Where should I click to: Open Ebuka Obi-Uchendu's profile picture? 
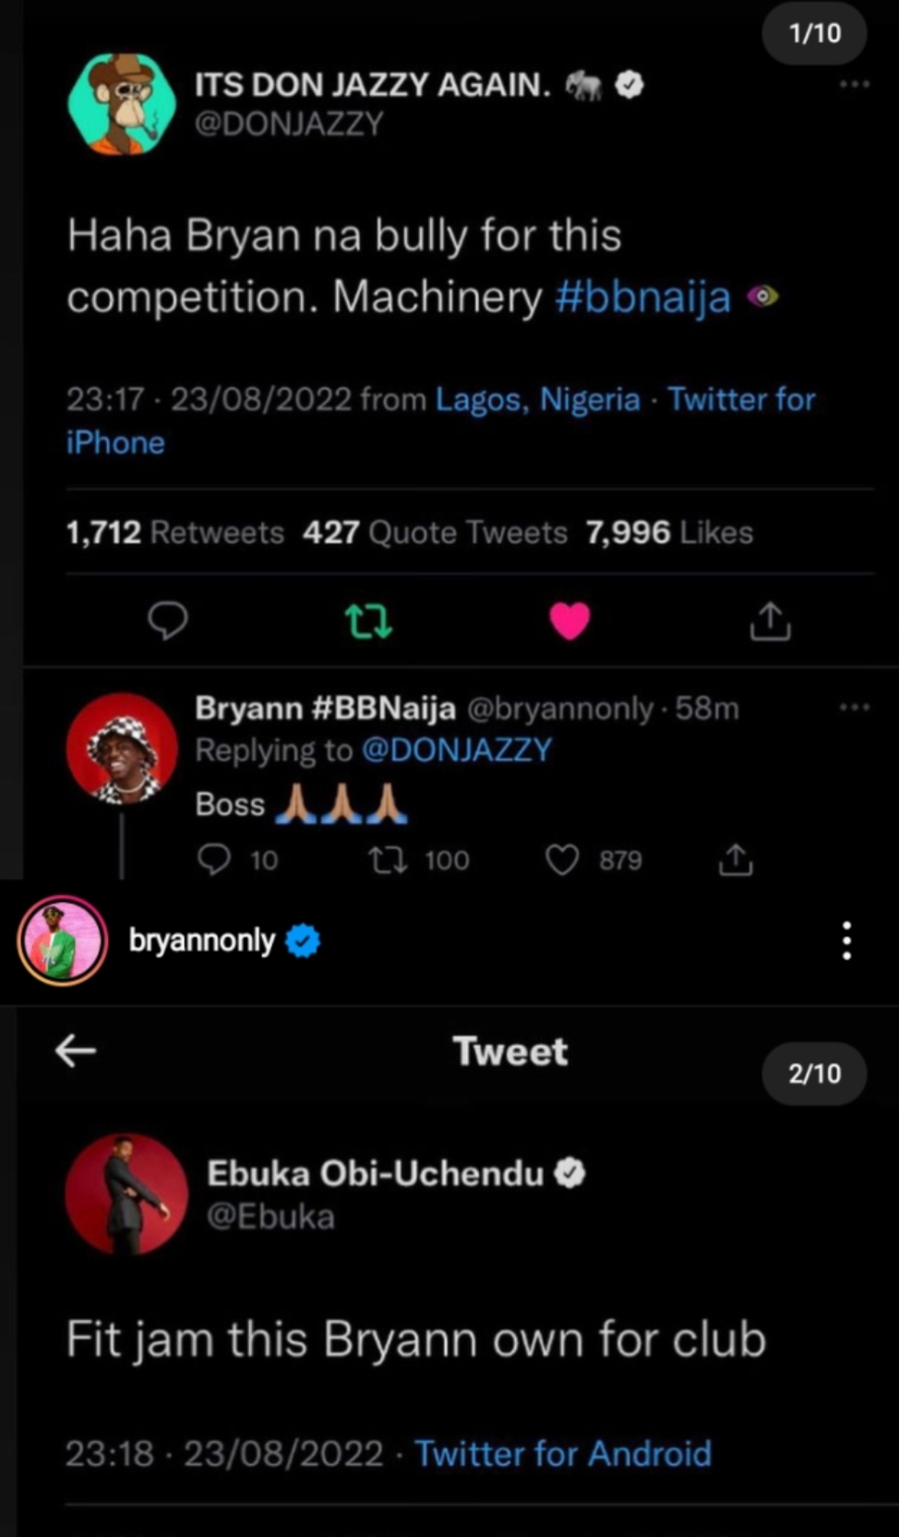click(x=126, y=1194)
